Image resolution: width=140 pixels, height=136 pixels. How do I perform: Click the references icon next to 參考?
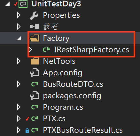[x=35, y=26]
